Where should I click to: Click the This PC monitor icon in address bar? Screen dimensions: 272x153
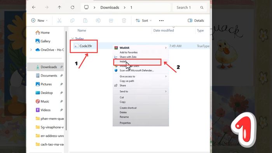point(86,7)
